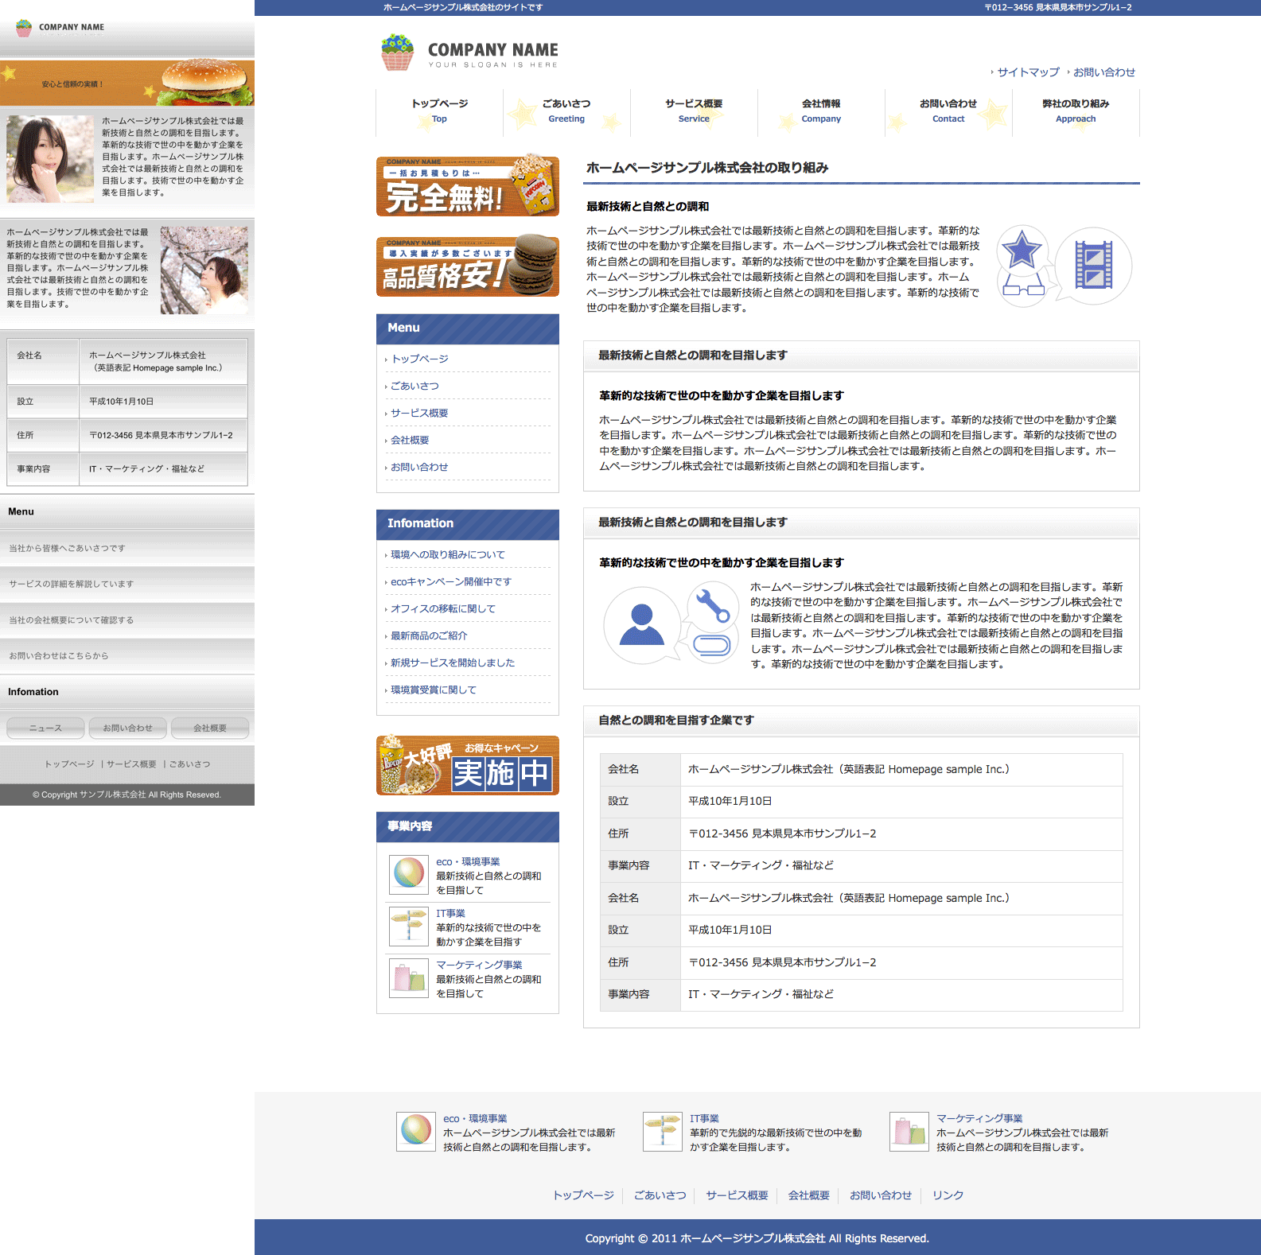Click the blue user silhouette icon
The height and width of the screenshot is (1255, 1261).
tap(641, 625)
